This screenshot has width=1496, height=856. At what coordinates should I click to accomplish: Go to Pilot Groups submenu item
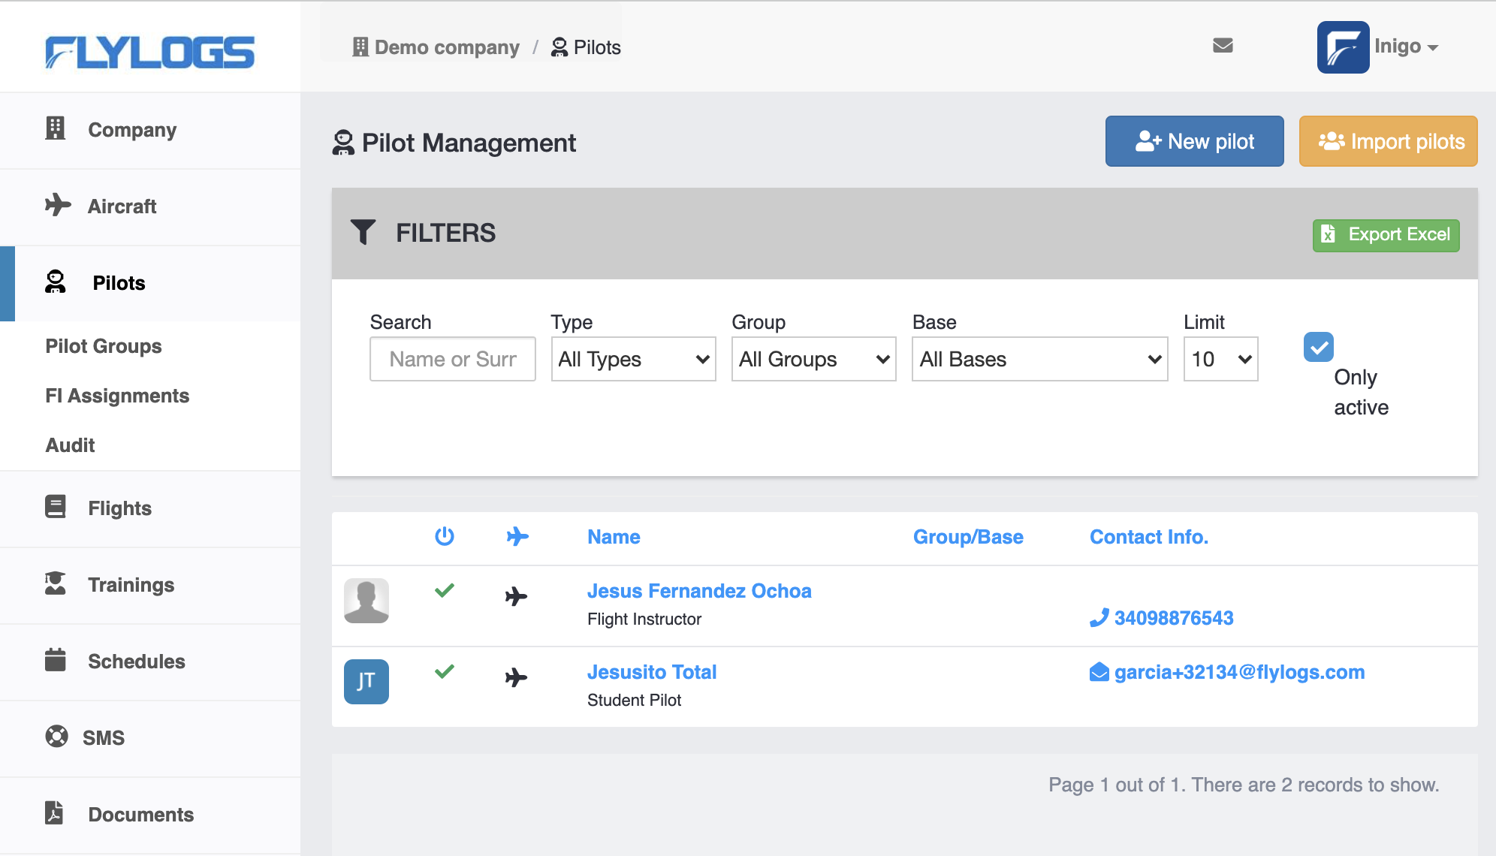[104, 346]
